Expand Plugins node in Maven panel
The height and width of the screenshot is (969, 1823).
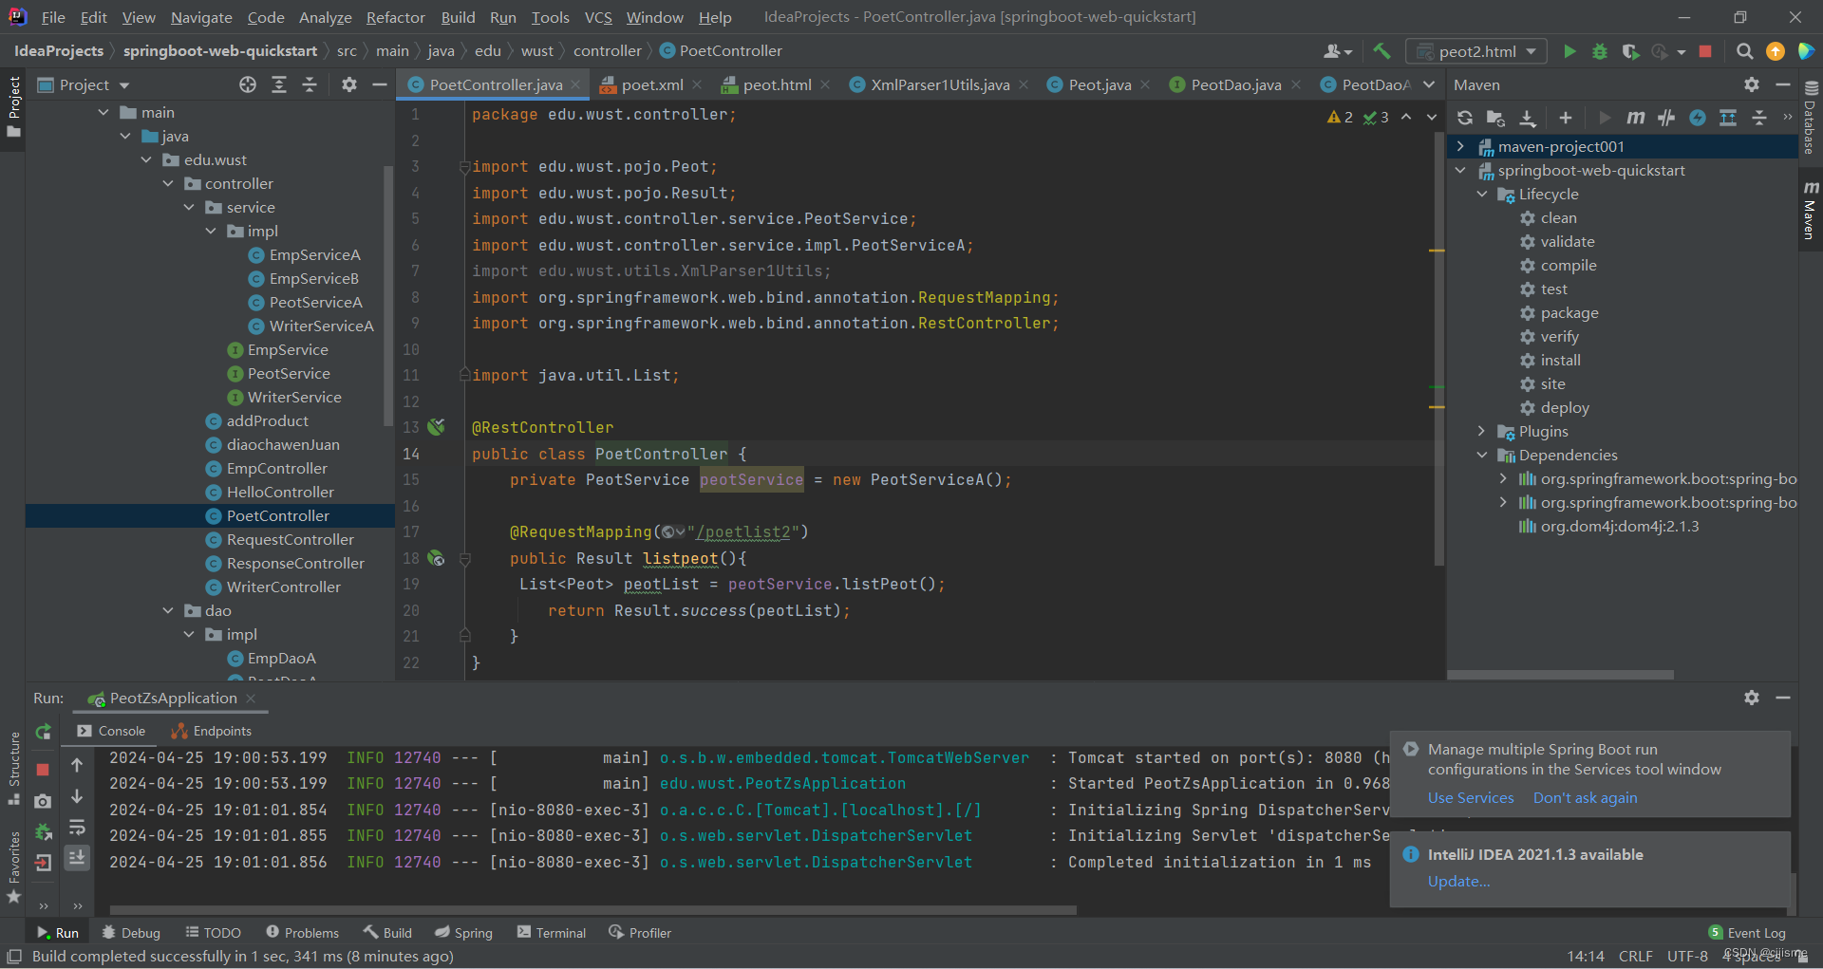pyautogui.click(x=1481, y=431)
